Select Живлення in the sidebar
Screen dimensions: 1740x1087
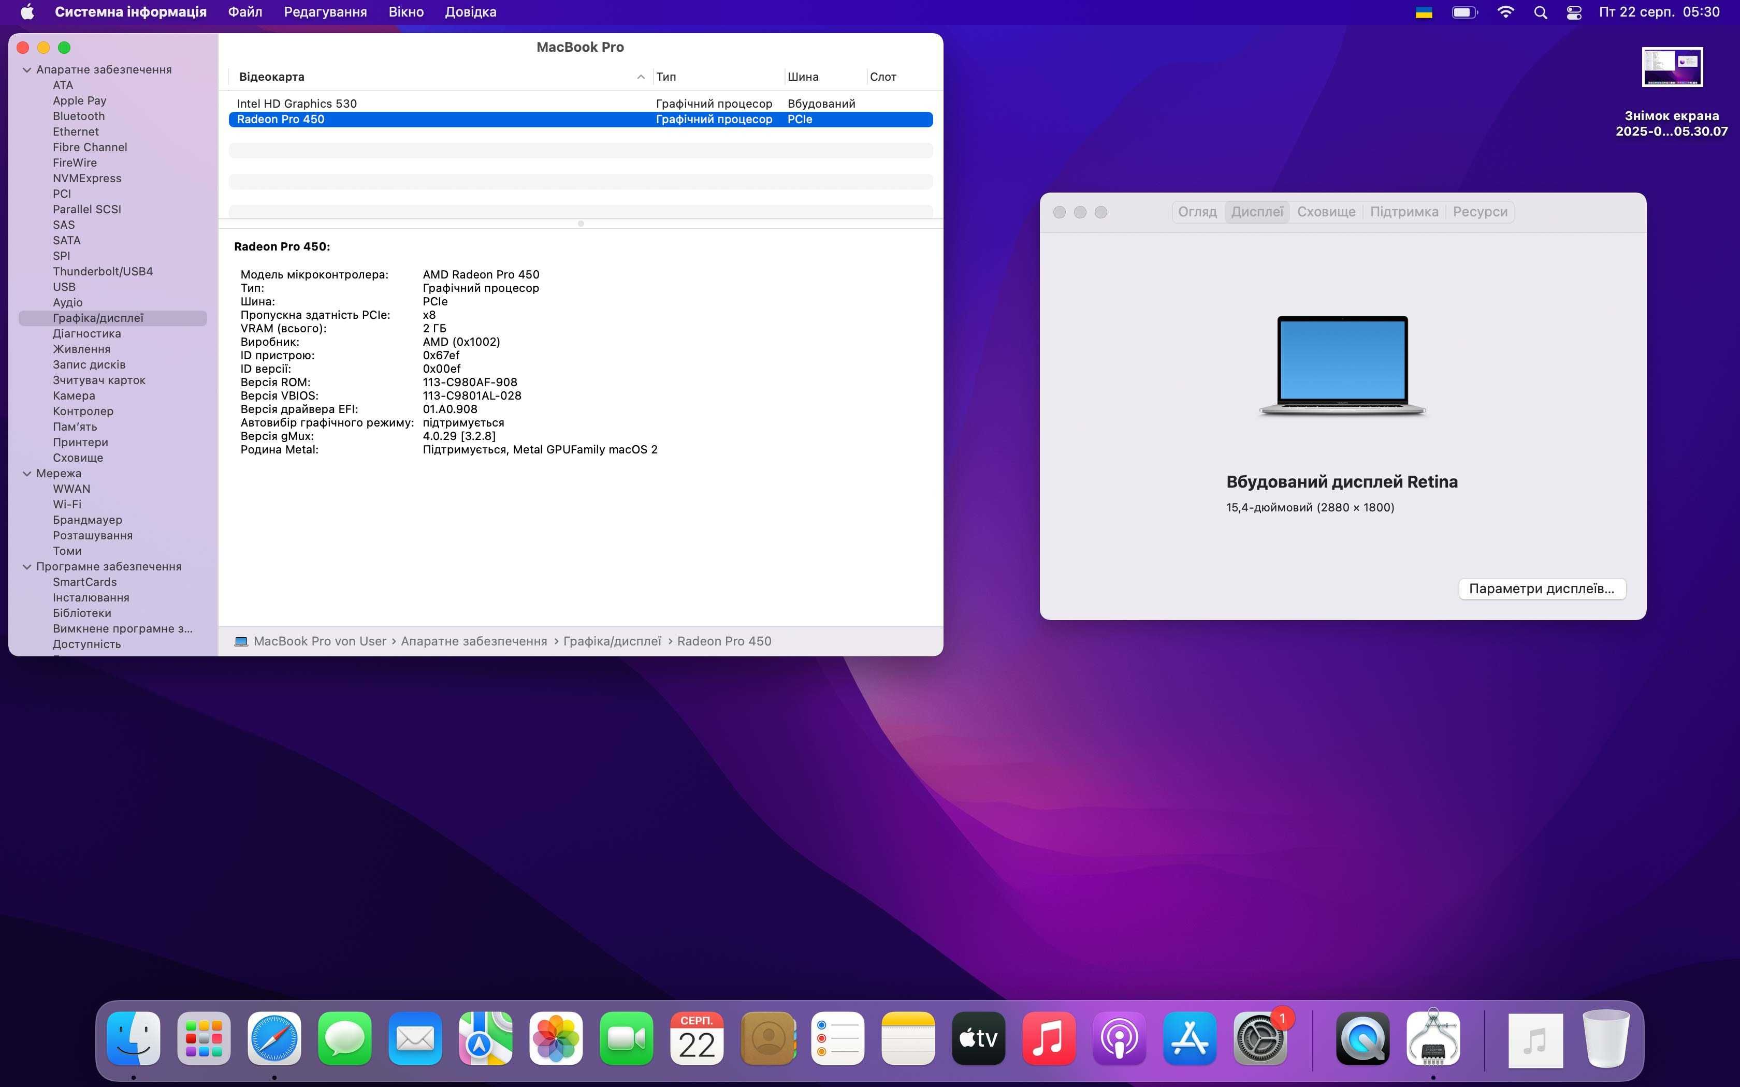click(81, 349)
